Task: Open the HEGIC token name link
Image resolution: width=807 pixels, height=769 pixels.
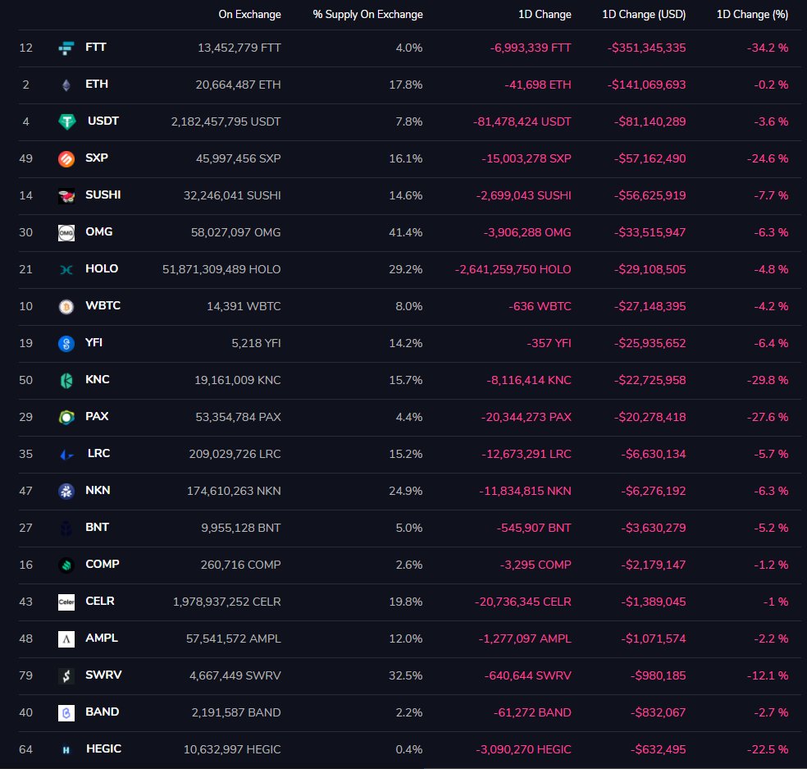Action: [103, 749]
